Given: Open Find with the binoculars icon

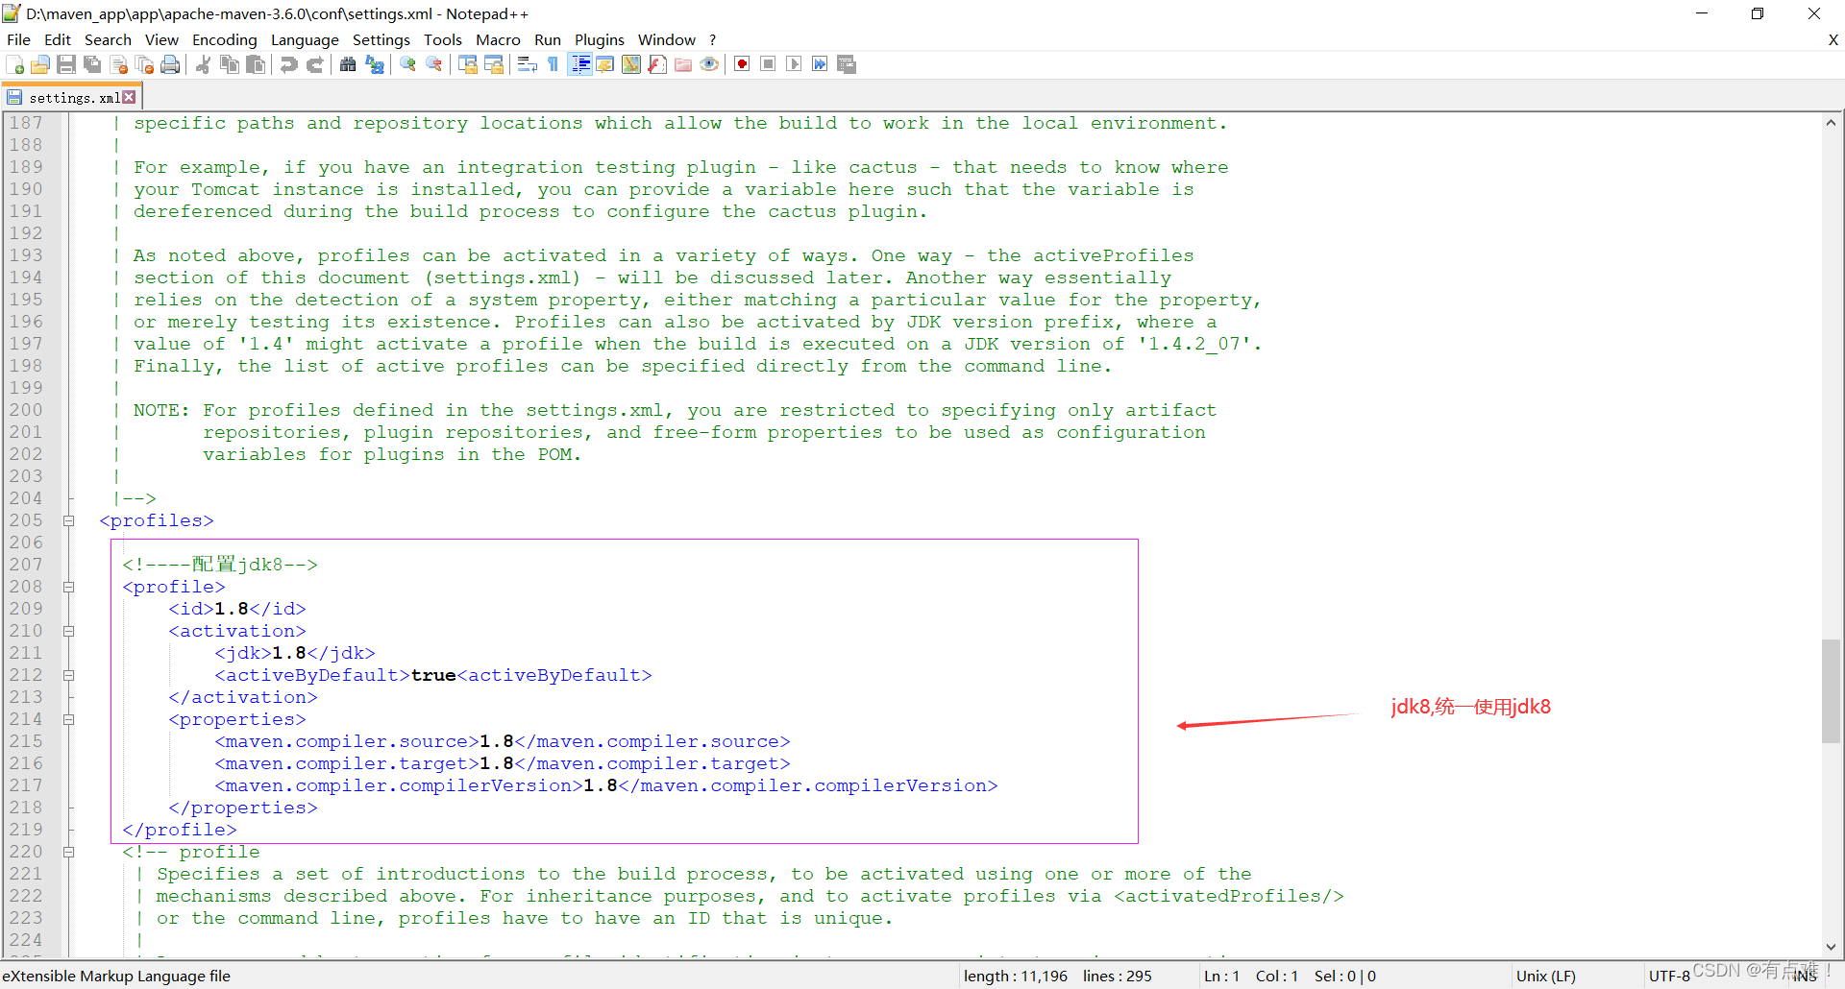Looking at the screenshot, I should pyautogui.click(x=348, y=64).
